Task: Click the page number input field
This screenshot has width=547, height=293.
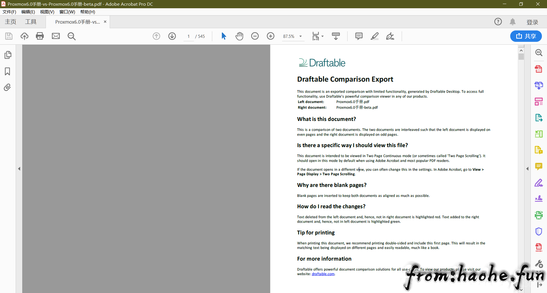Action: coord(189,36)
